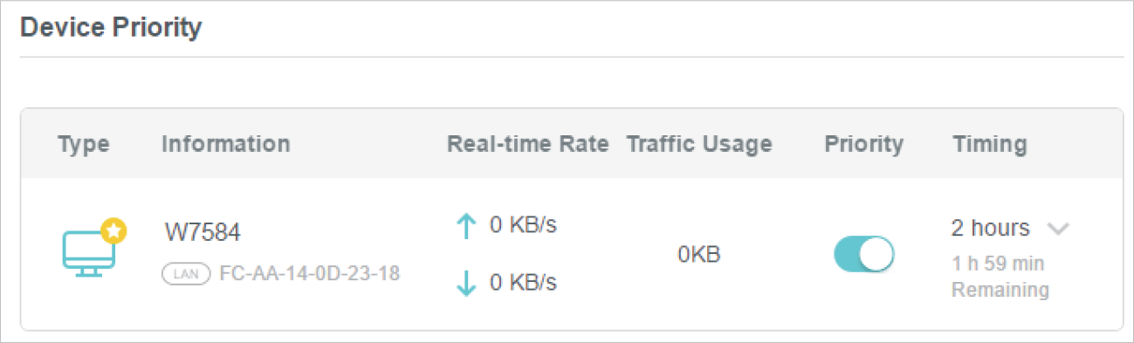Expand the 2 hours timing dropdown arrow
This screenshot has width=1134, height=343.
point(1058,229)
